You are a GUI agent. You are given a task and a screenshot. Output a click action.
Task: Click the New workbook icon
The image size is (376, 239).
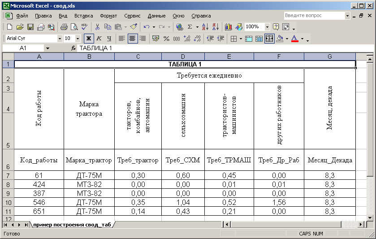pos(9,27)
